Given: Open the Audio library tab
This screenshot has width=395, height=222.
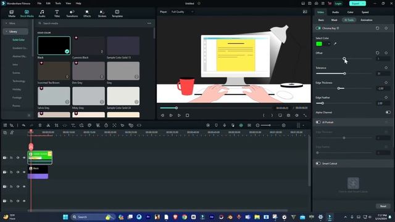Looking at the screenshot, I should (x=42, y=14).
